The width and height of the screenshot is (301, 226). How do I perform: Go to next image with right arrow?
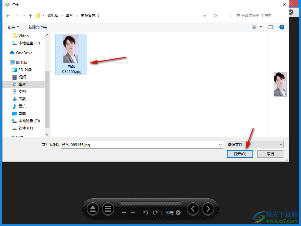(x=208, y=209)
